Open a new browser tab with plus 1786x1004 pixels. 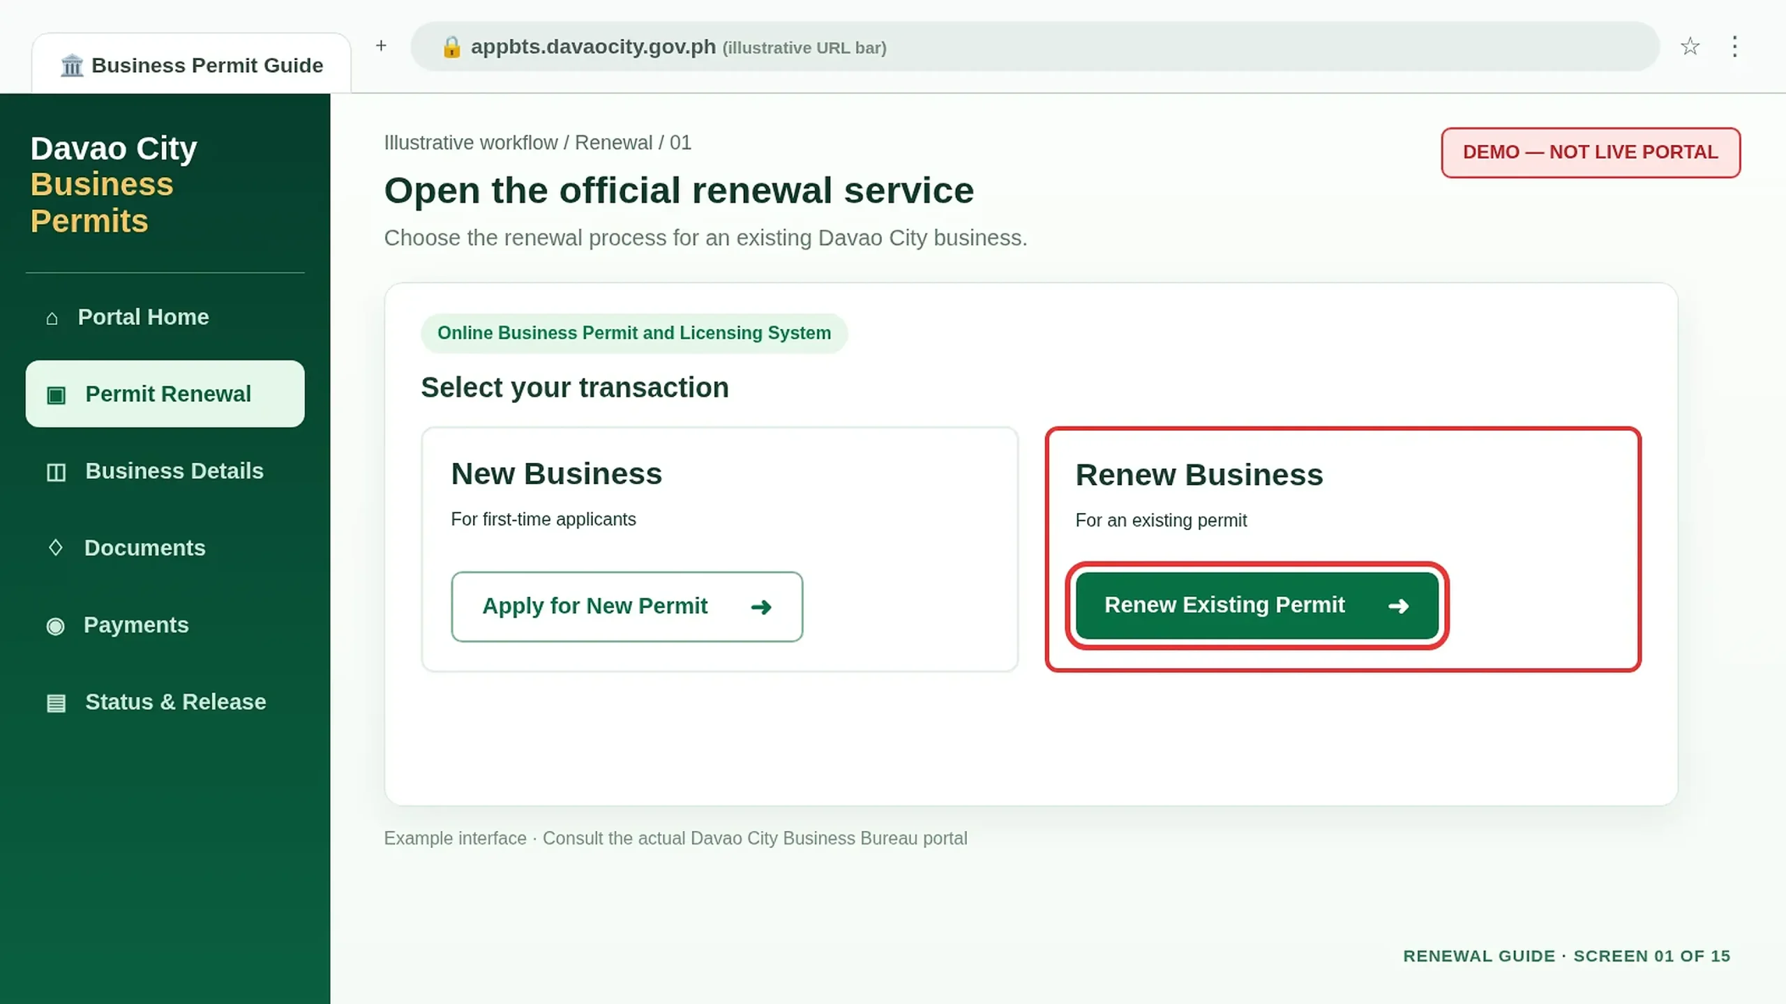click(381, 46)
